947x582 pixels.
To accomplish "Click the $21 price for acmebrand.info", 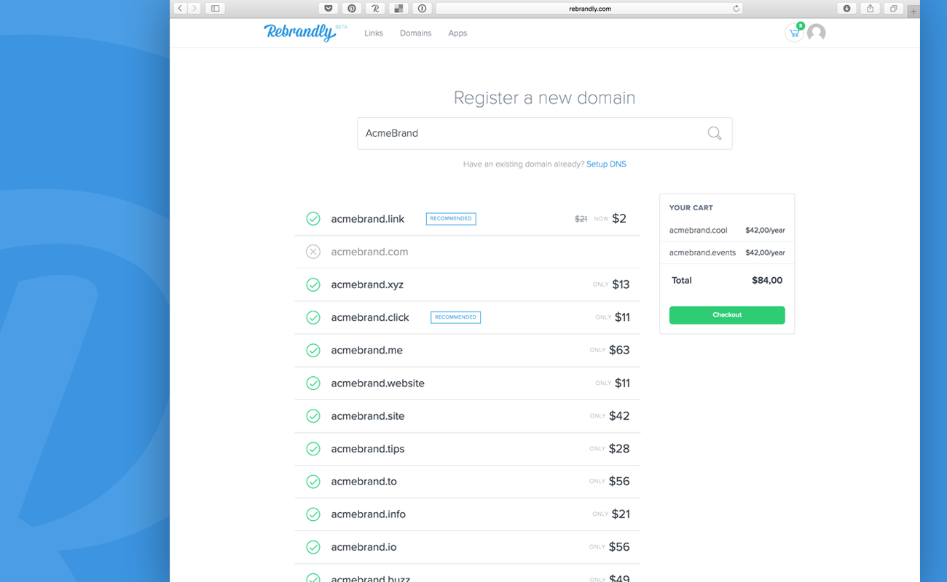I will [x=621, y=514].
